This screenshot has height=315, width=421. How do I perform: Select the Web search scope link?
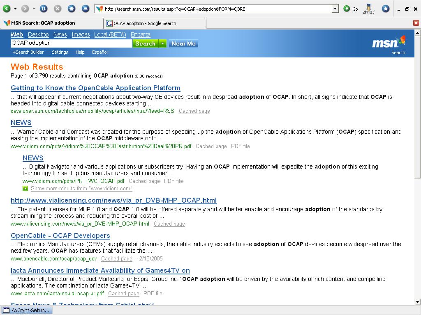[x=16, y=34]
